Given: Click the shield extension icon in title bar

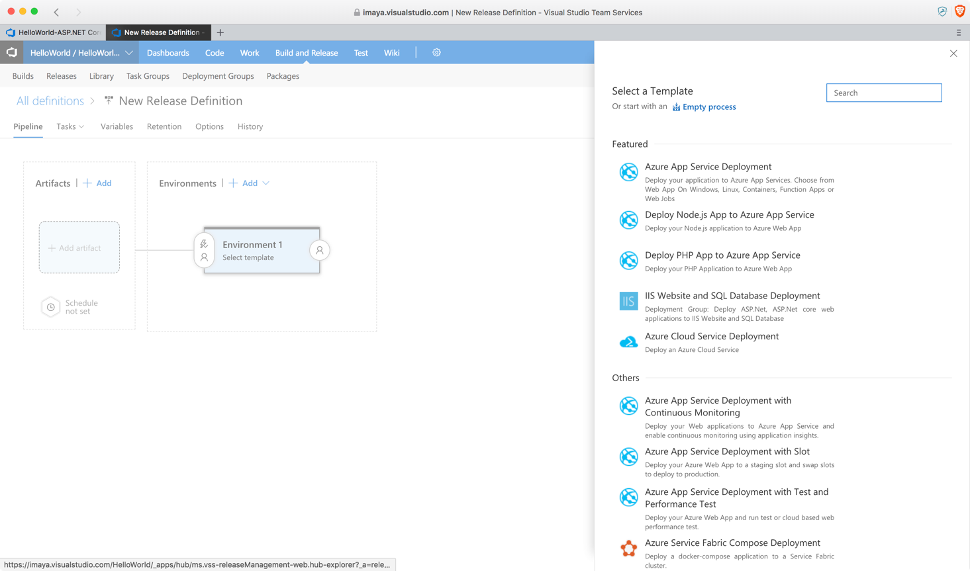Looking at the screenshot, I should pos(942,11).
